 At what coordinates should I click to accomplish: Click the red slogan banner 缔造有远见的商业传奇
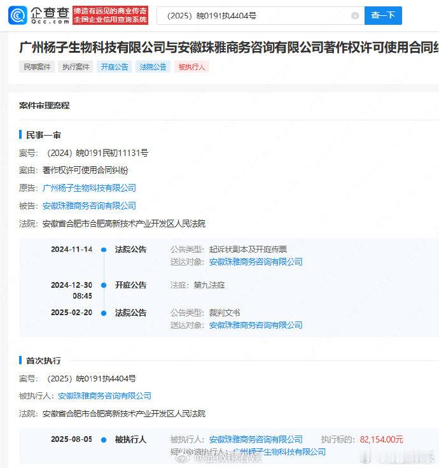(x=110, y=15)
